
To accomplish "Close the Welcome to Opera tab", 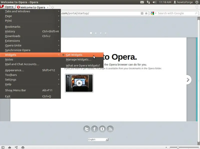I will 47,7.
